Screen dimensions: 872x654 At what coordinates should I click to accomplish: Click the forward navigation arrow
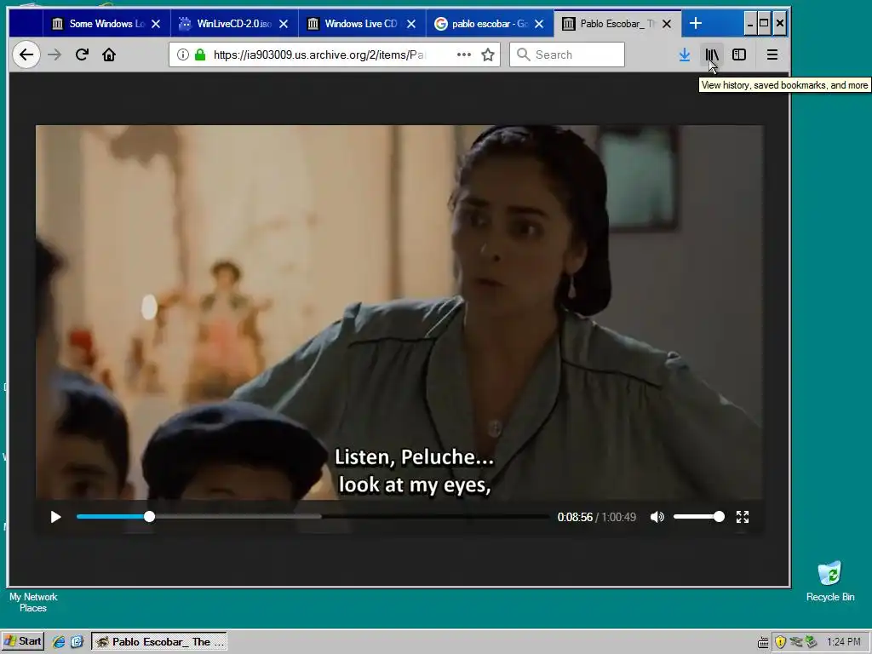(54, 54)
